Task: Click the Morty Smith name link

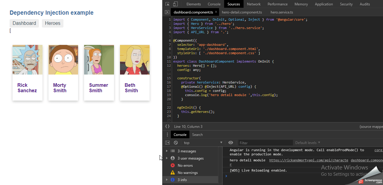Action: pos(60,88)
